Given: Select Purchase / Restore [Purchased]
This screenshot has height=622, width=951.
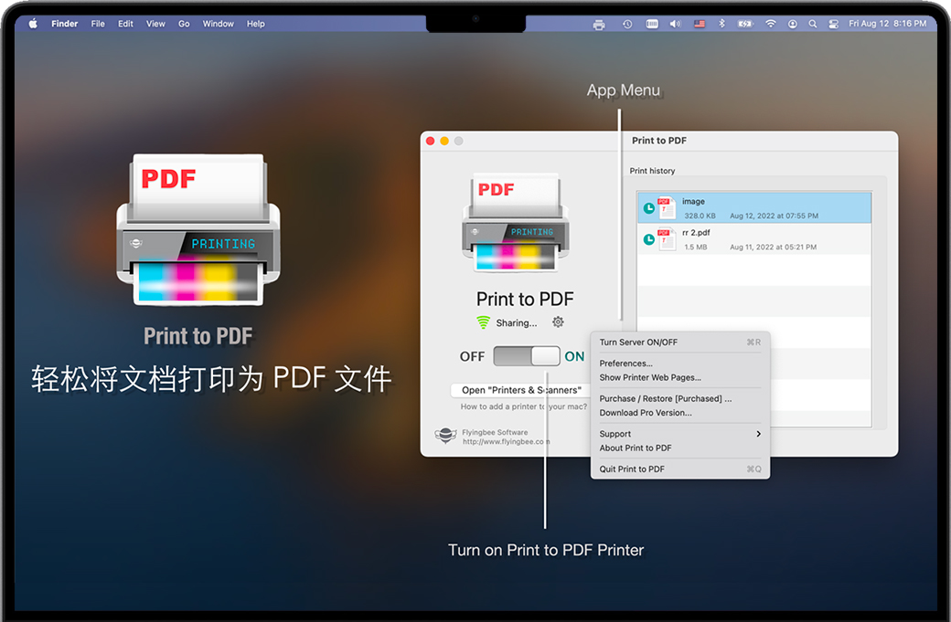Looking at the screenshot, I should point(680,398).
